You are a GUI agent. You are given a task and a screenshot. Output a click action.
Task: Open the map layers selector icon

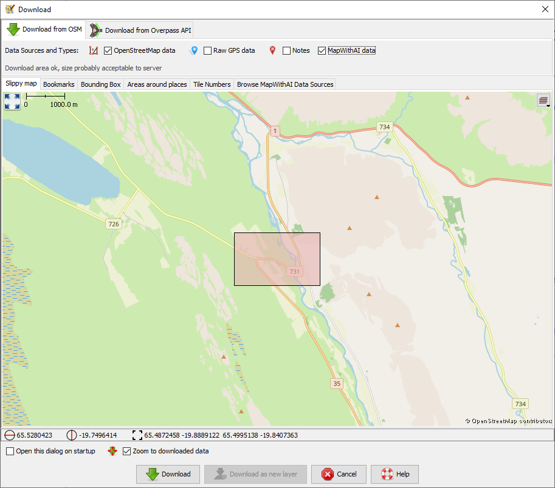point(543,101)
